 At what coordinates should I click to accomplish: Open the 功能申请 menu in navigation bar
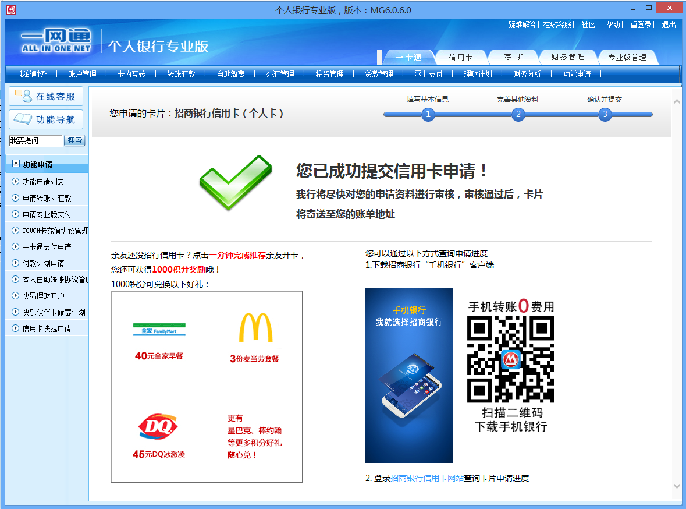tap(577, 74)
